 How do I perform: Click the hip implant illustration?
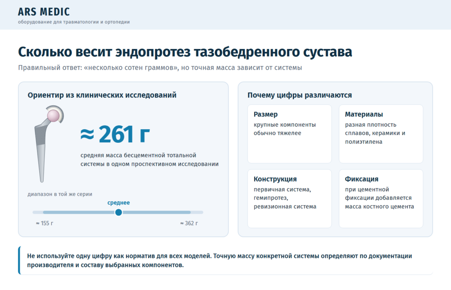[49, 144]
